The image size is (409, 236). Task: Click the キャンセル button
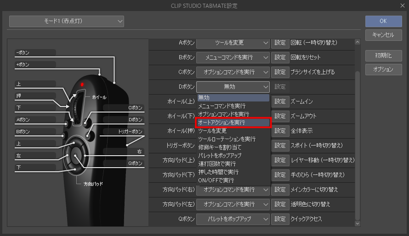pyautogui.click(x=383, y=35)
